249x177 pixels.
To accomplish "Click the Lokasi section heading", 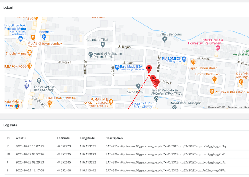I will 8,7.
